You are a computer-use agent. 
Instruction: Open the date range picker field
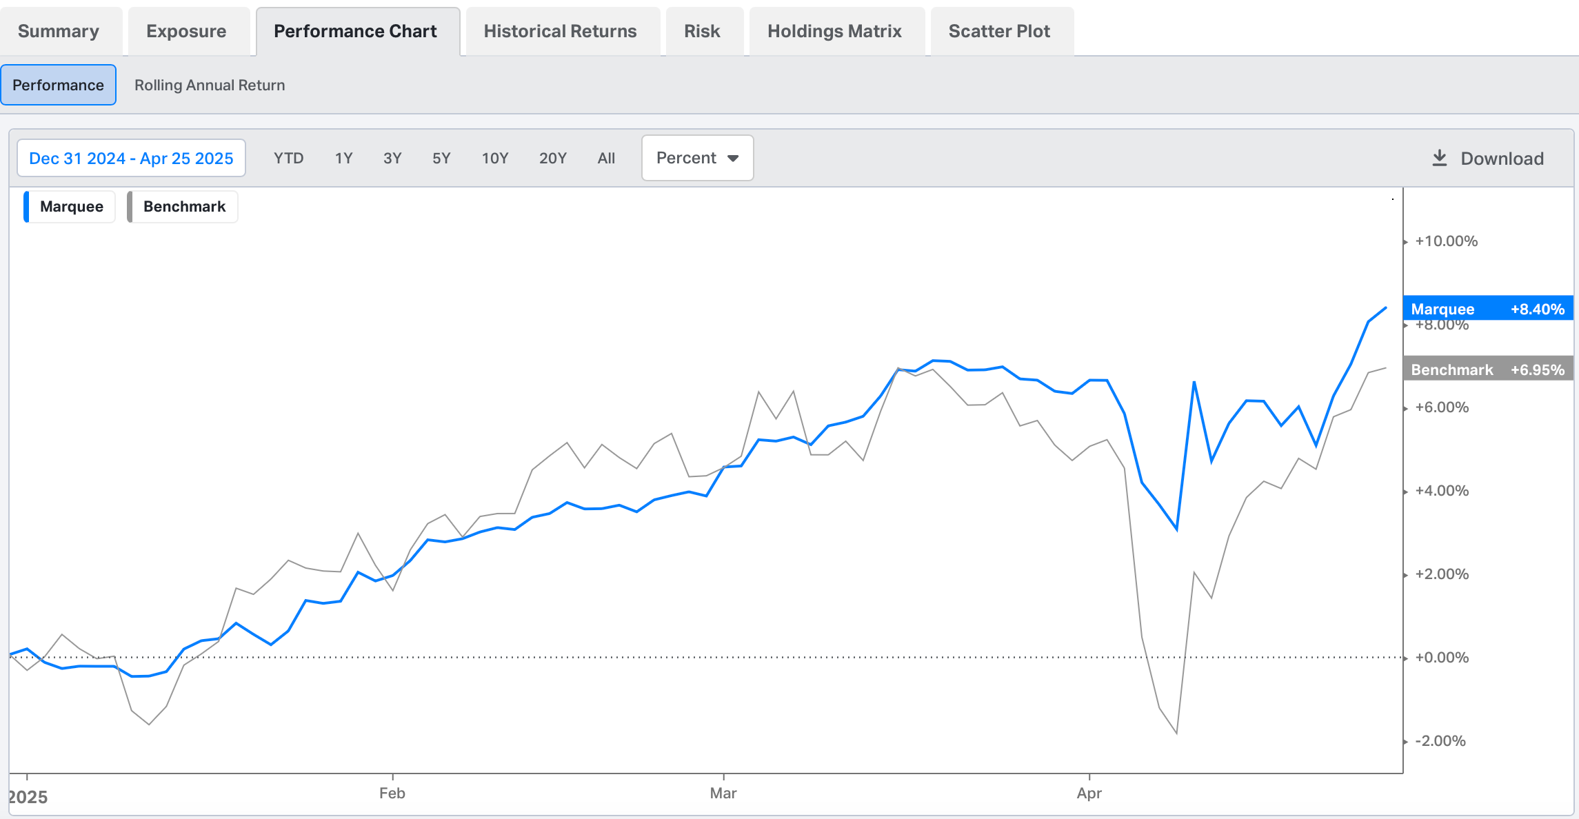pyautogui.click(x=131, y=159)
